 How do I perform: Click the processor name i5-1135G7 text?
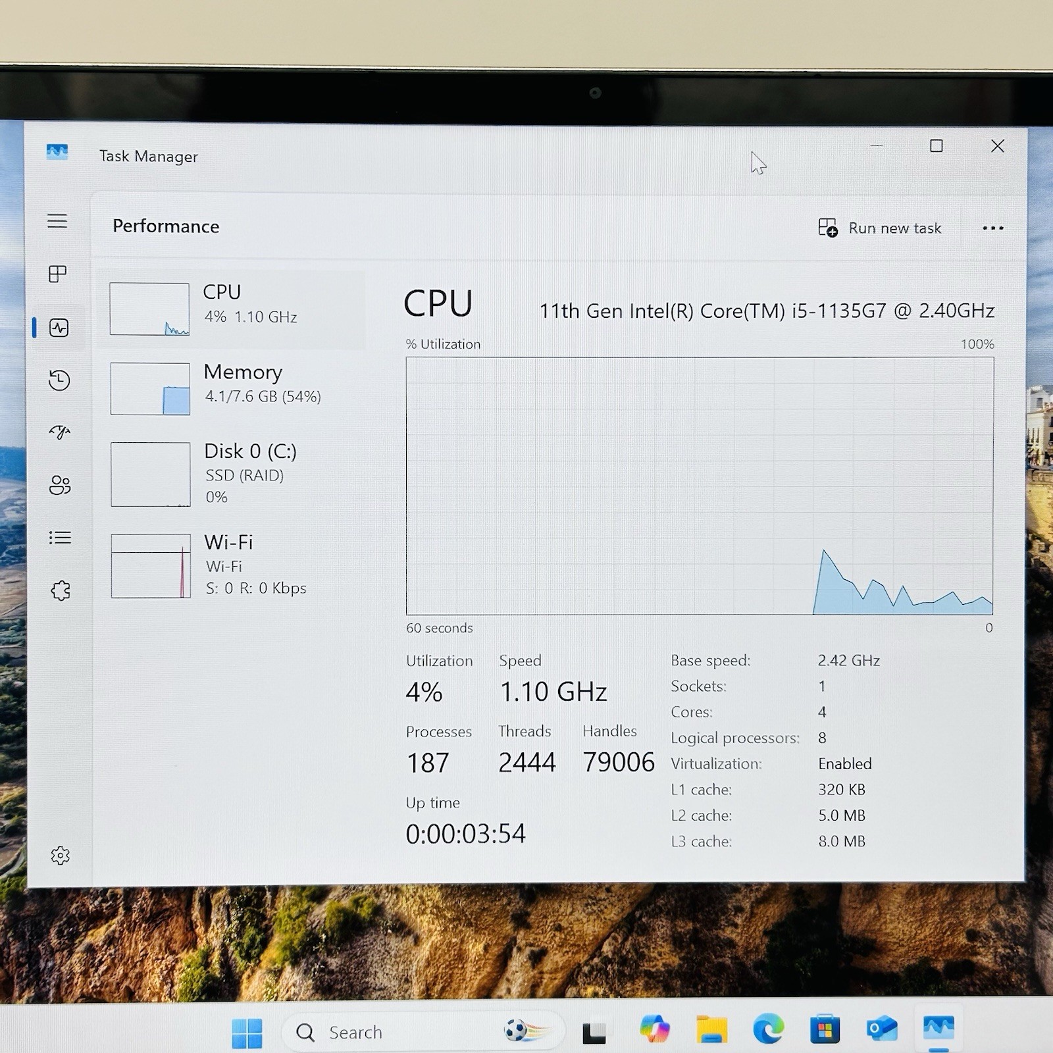(x=767, y=311)
